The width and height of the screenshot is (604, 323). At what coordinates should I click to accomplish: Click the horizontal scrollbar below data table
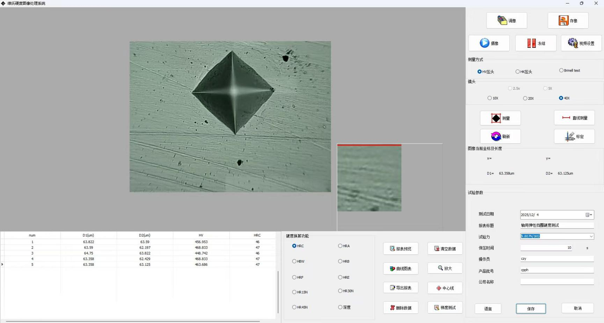click(x=133, y=321)
